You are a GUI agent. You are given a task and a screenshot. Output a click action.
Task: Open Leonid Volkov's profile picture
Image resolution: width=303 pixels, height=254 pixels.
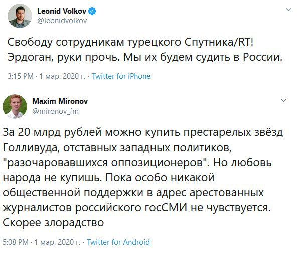pos(18,17)
